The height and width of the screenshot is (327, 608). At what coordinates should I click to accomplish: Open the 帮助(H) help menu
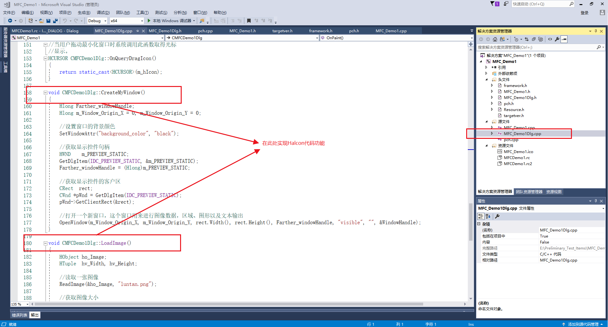220,13
